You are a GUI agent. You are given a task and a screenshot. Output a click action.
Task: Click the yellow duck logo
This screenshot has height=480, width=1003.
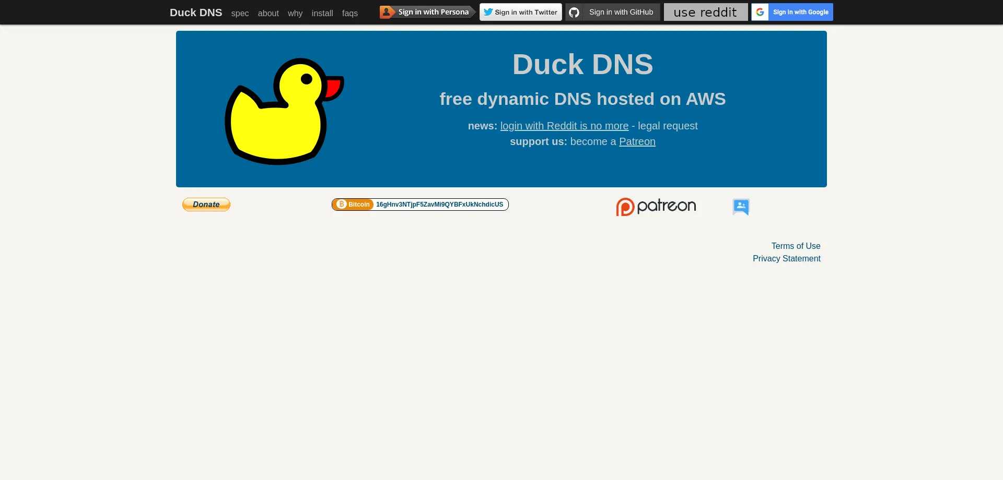285,111
